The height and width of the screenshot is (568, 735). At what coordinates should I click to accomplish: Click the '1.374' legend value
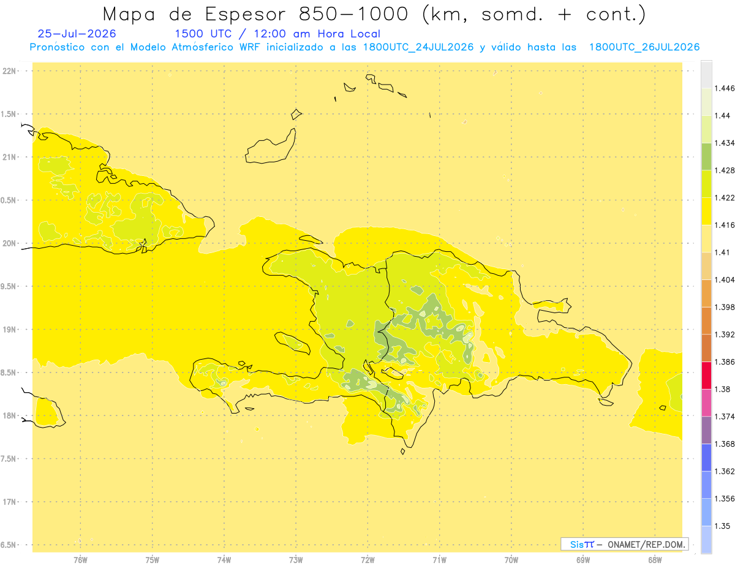(x=724, y=417)
